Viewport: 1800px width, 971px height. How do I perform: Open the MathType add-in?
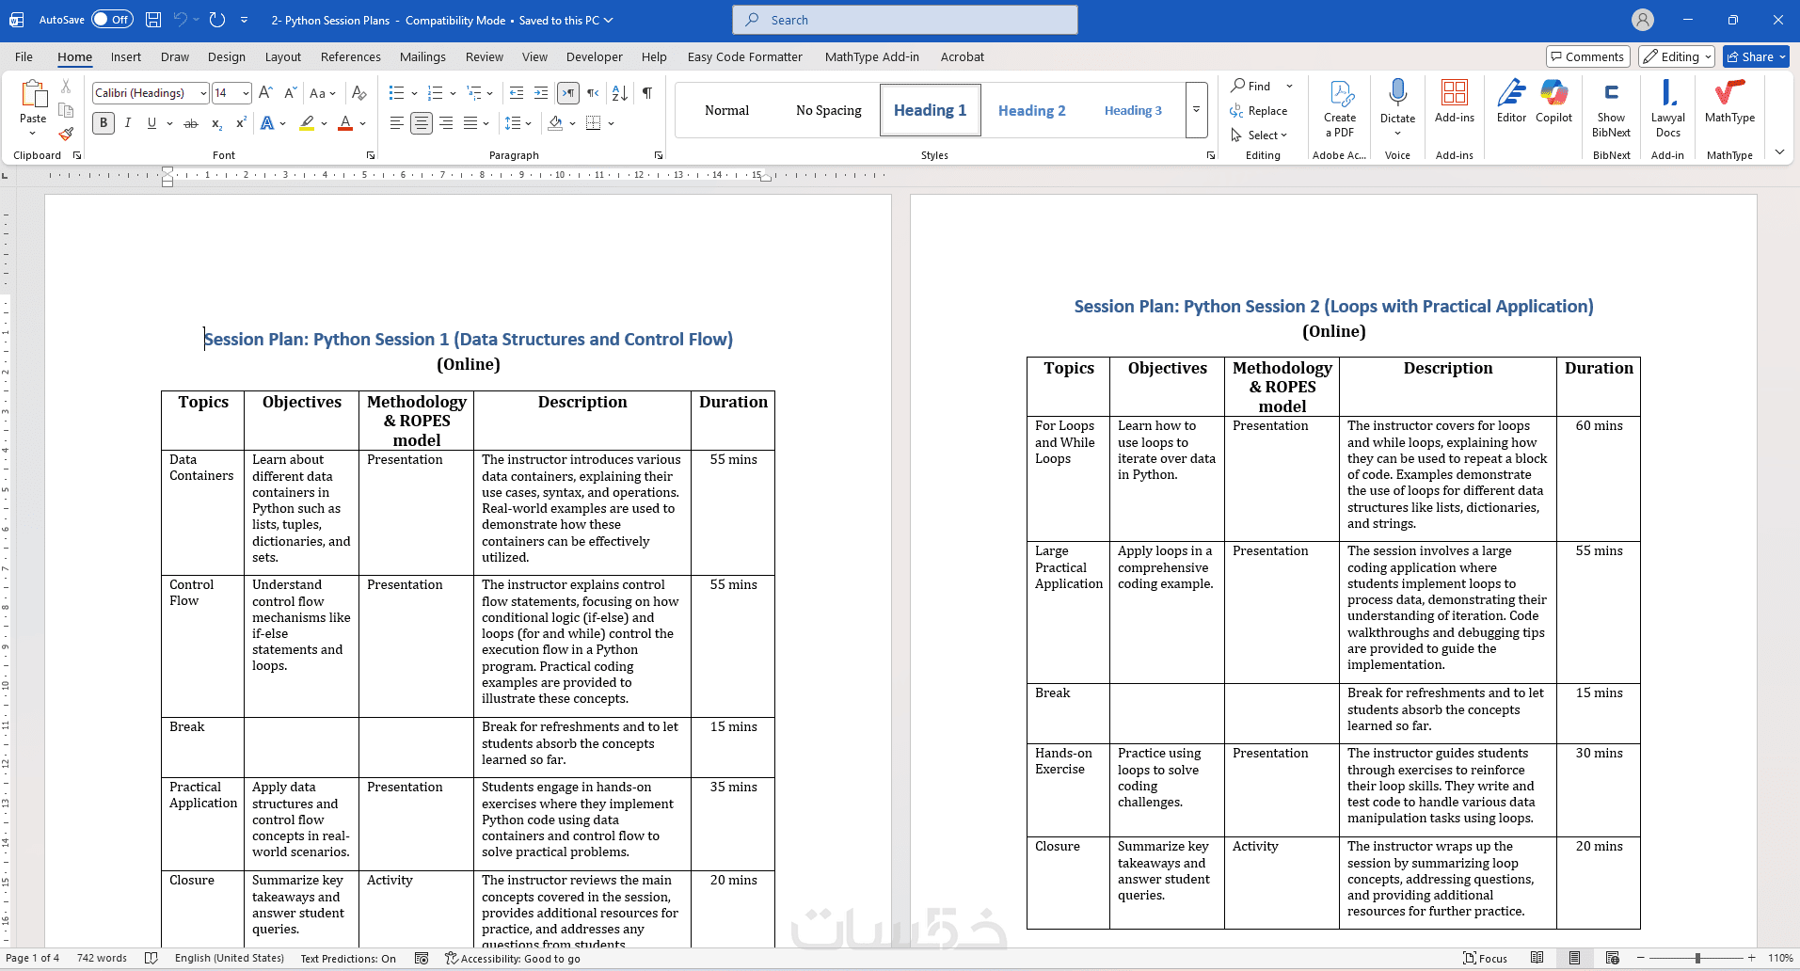tap(1729, 102)
